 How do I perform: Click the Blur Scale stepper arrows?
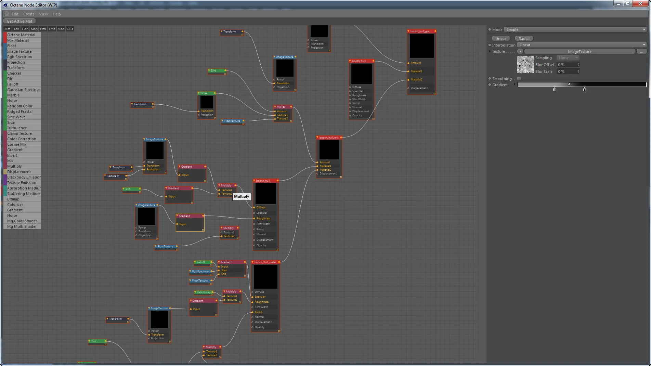[578, 71]
